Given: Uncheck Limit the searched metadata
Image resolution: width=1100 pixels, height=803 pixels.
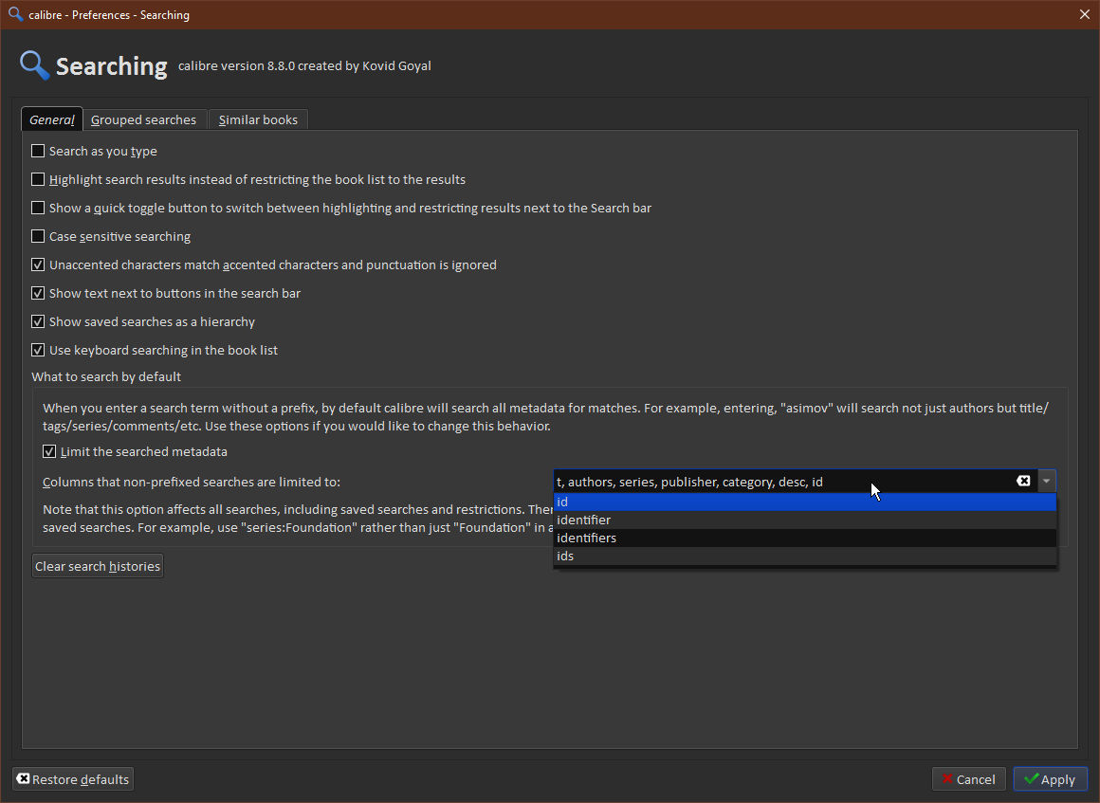Looking at the screenshot, I should coord(49,451).
